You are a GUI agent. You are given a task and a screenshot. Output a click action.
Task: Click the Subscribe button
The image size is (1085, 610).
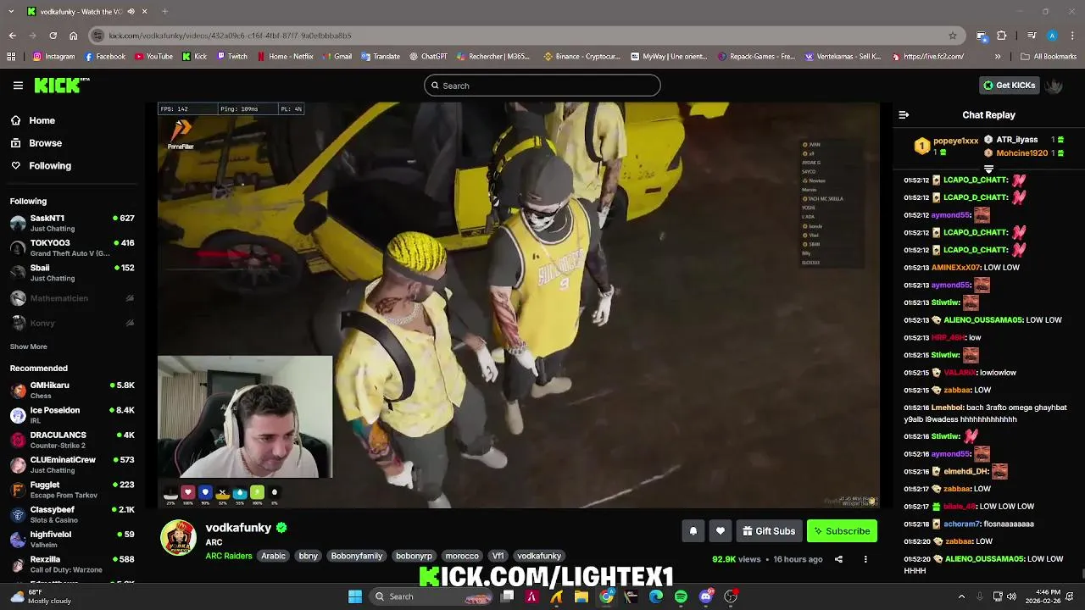coord(842,531)
